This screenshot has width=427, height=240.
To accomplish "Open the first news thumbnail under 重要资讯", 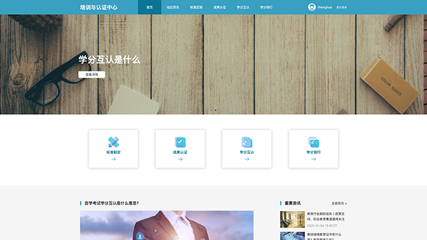I will click(x=292, y=219).
